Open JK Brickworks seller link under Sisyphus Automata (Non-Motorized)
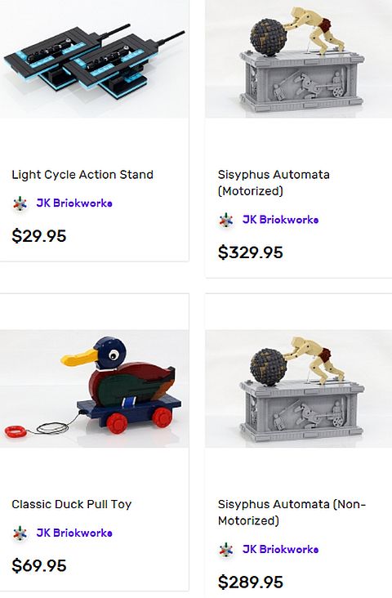392x598 pixels. (280, 549)
